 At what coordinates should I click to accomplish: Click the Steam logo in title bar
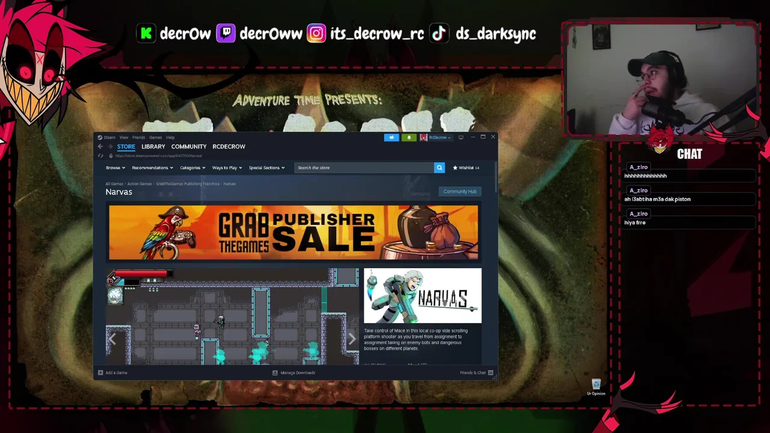pos(100,138)
